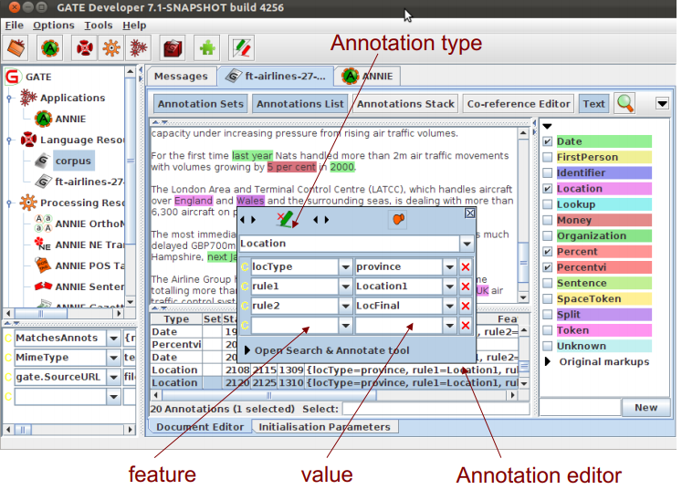Click the new annotation set name field
Viewport: 682px width, 500px height.
point(581,408)
